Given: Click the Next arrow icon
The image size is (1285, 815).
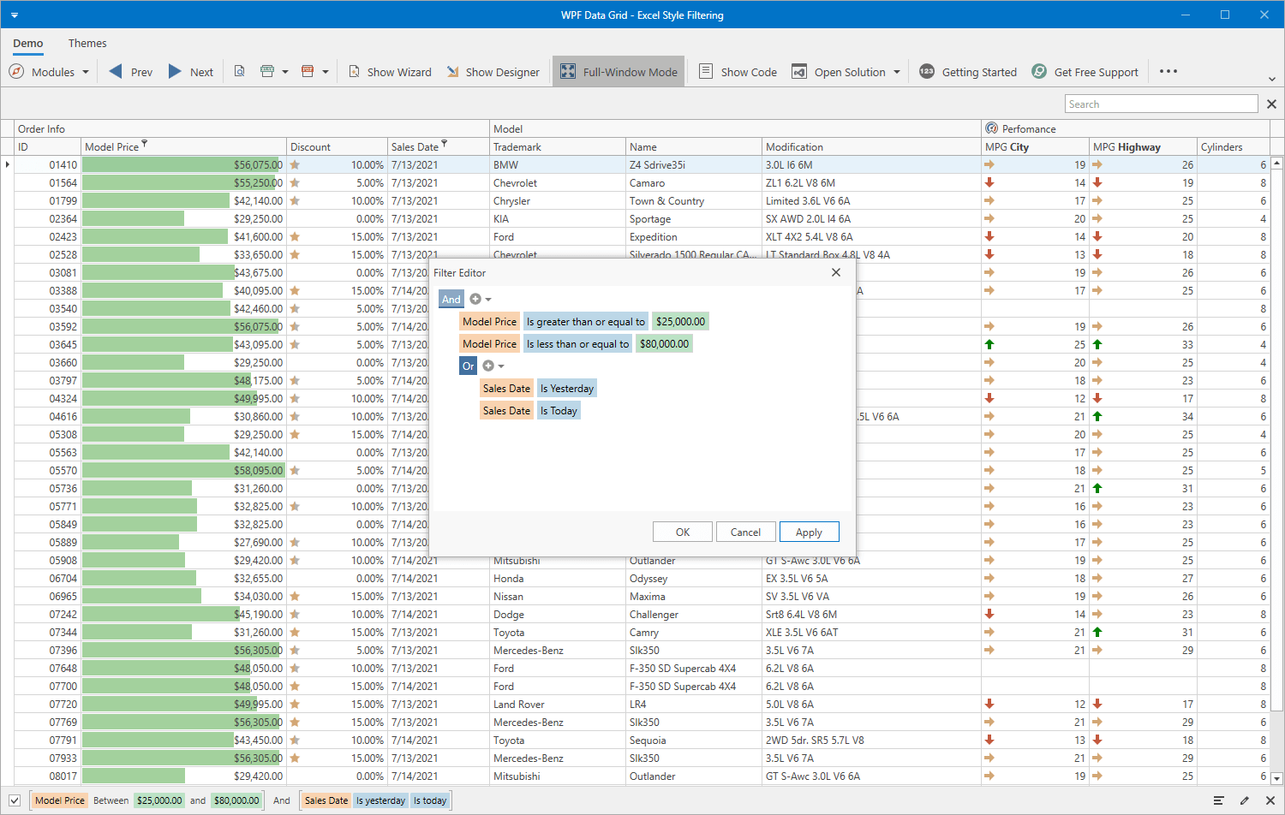Looking at the screenshot, I should (x=175, y=72).
